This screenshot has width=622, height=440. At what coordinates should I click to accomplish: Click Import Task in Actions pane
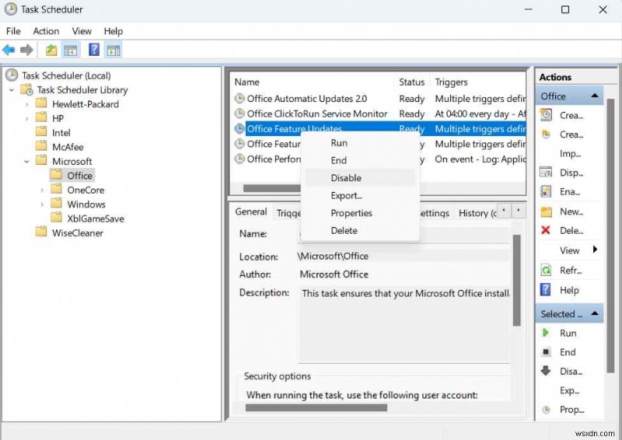[570, 154]
